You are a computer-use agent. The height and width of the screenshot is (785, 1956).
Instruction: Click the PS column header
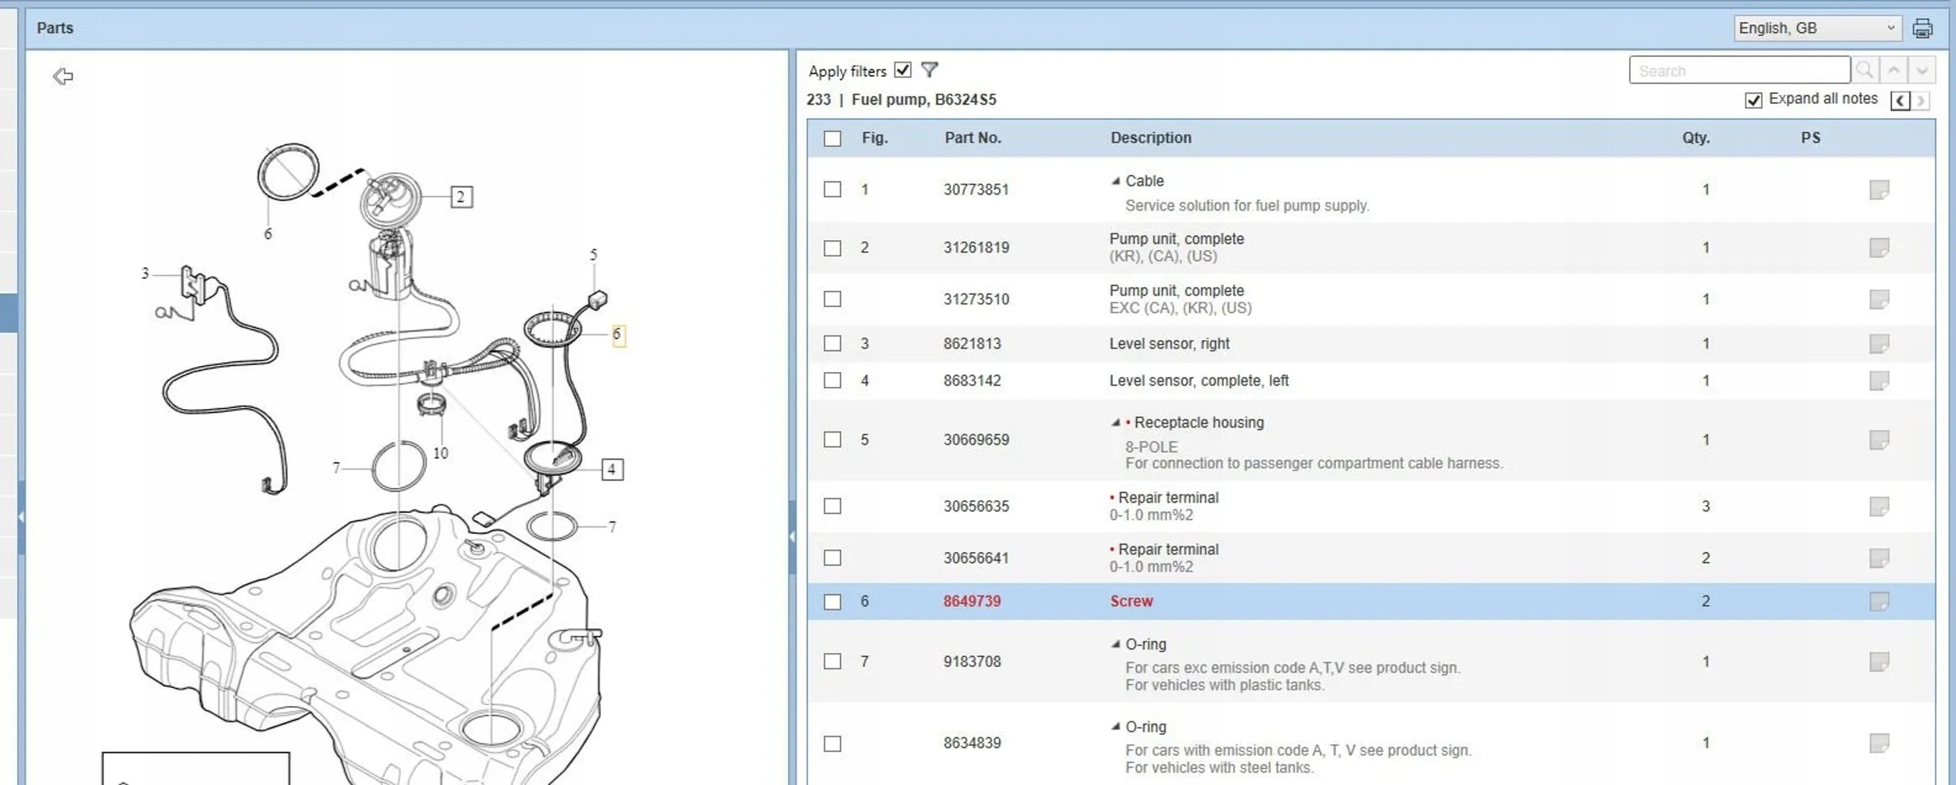[1810, 138]
